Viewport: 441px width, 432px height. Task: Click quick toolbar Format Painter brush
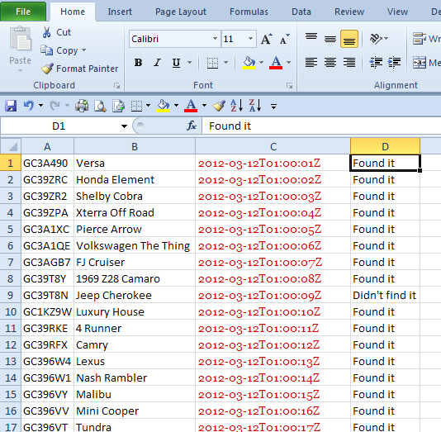tap(219, 106)
